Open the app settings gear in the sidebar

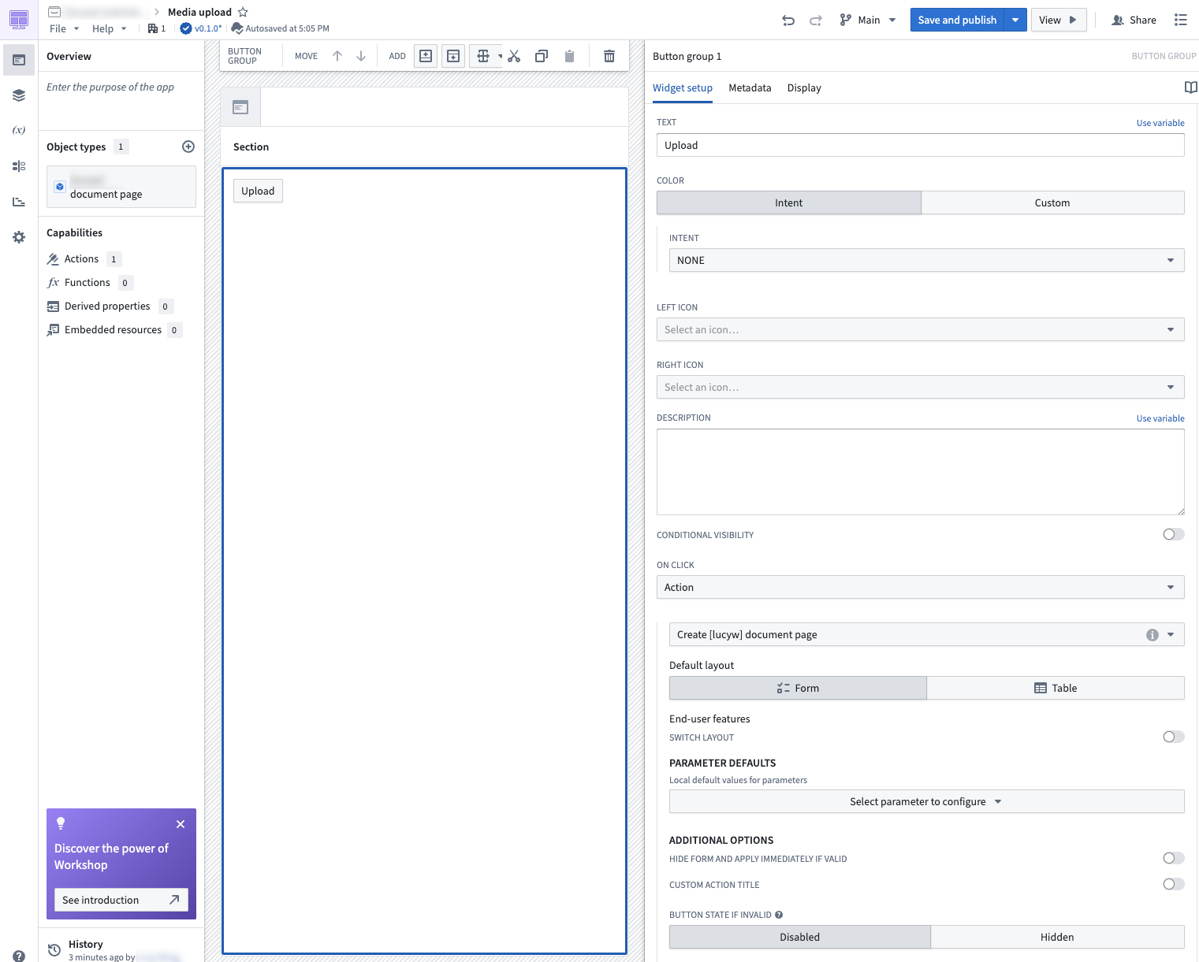point(19,236)
